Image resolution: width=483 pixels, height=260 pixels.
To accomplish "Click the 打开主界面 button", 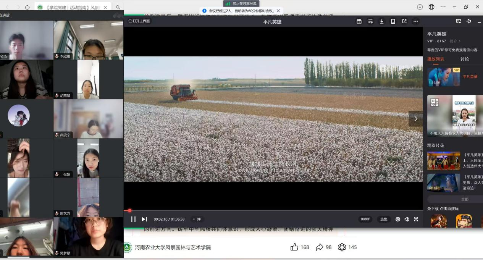I will tap(140, 21).
